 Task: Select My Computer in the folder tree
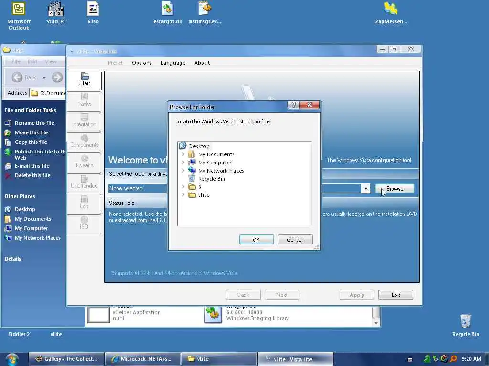214,163
